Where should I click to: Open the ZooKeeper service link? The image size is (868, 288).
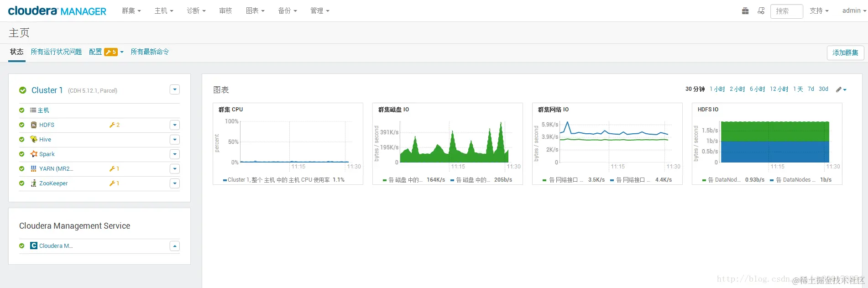click(x=53, y=183)
